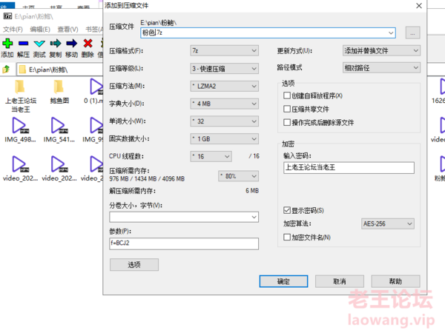Select the 0 (1) video file
445x333 pixels.
coord(95,92)
